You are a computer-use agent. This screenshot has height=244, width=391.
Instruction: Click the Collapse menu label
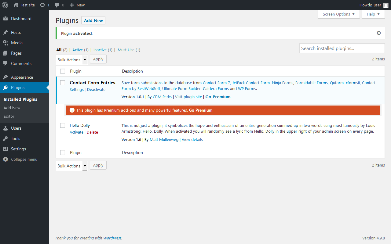pos(24,159)
